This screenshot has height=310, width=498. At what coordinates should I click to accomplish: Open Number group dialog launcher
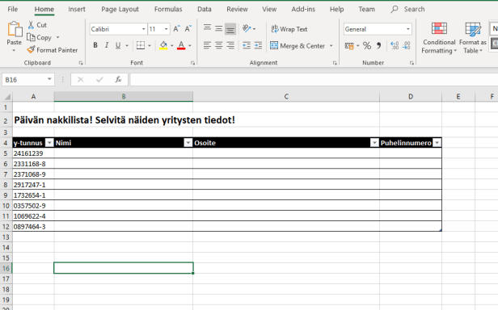pos(411,63)
